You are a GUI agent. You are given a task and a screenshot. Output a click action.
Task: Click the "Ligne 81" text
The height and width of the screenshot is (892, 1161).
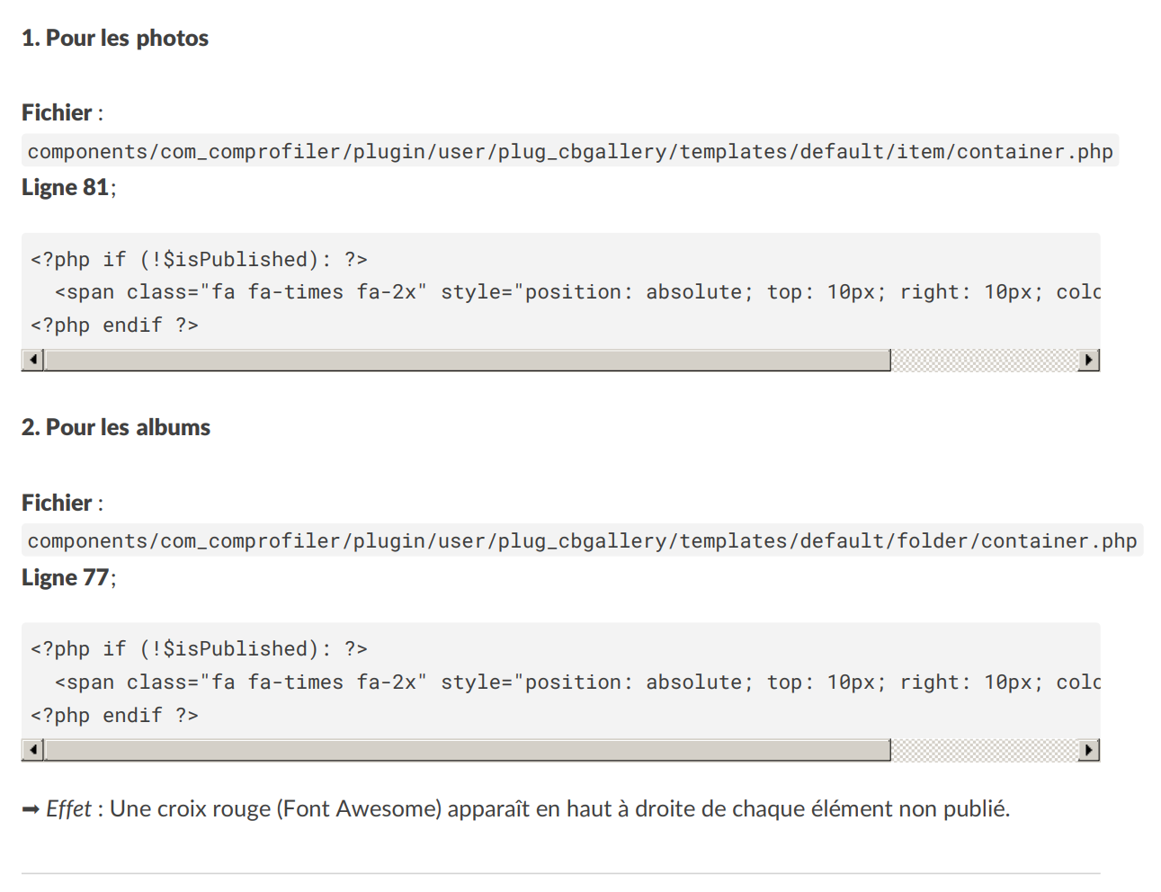[66, 187]
